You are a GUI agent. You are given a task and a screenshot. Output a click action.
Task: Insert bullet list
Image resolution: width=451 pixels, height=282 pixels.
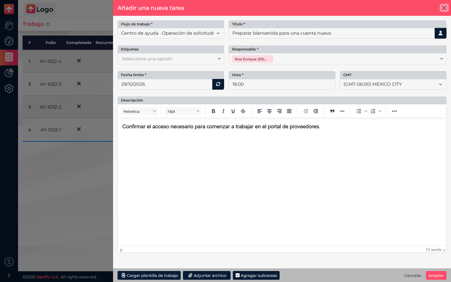(x=359, y=111)
